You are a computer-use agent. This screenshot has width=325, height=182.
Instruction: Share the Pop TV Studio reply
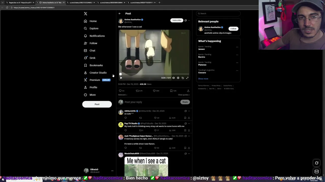(189, 130)
